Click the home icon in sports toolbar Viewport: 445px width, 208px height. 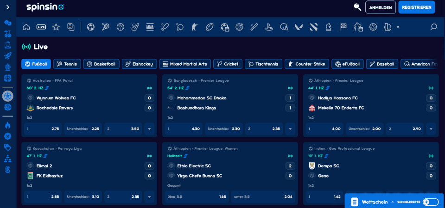[x=26, y=27]
